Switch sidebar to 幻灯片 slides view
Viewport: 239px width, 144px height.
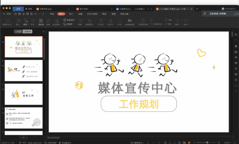click(27, 31)
